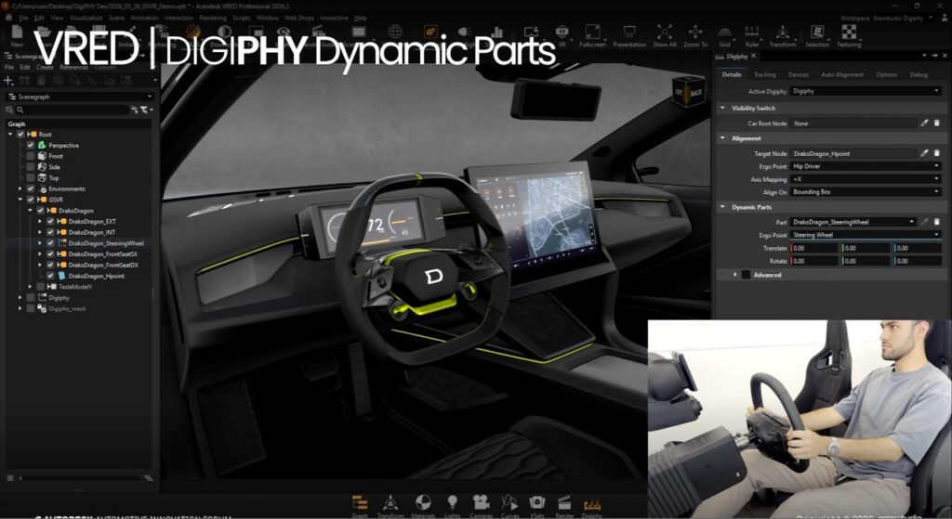Edit the Car Root Node with pencil icon

click(x=924, y=123)
